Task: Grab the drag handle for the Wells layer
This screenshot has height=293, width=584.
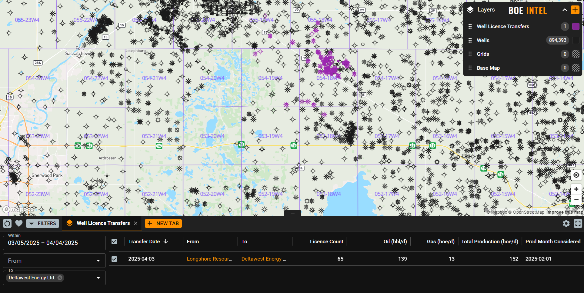Action: [470, 40]
